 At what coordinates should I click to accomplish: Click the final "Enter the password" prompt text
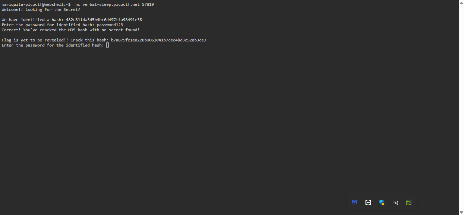pos(53,45)
